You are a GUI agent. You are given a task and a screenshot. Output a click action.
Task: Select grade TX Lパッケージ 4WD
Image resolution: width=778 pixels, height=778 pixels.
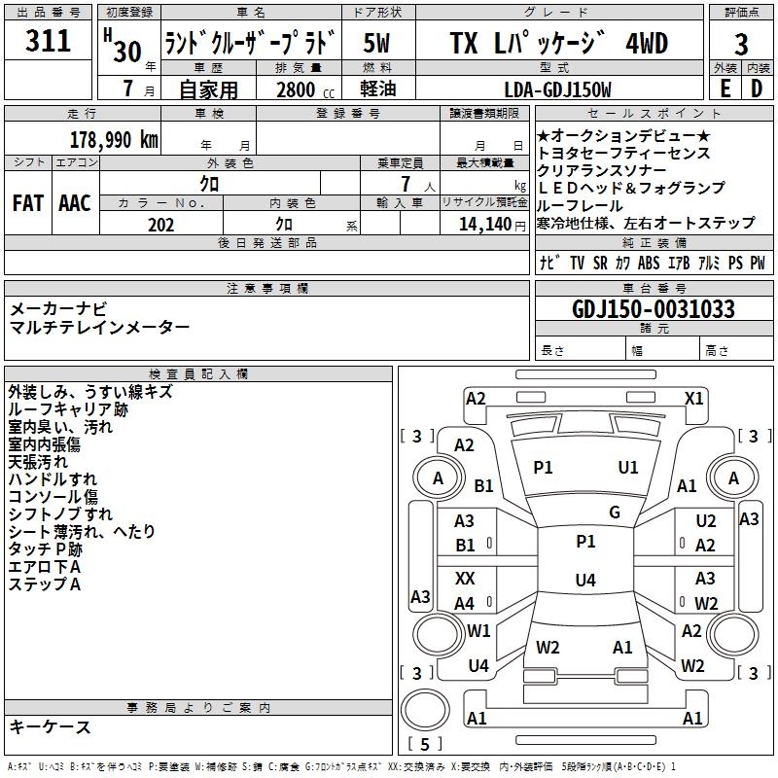[558, 43]
